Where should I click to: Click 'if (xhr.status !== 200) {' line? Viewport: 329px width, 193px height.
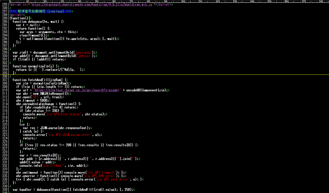(41, 111)
